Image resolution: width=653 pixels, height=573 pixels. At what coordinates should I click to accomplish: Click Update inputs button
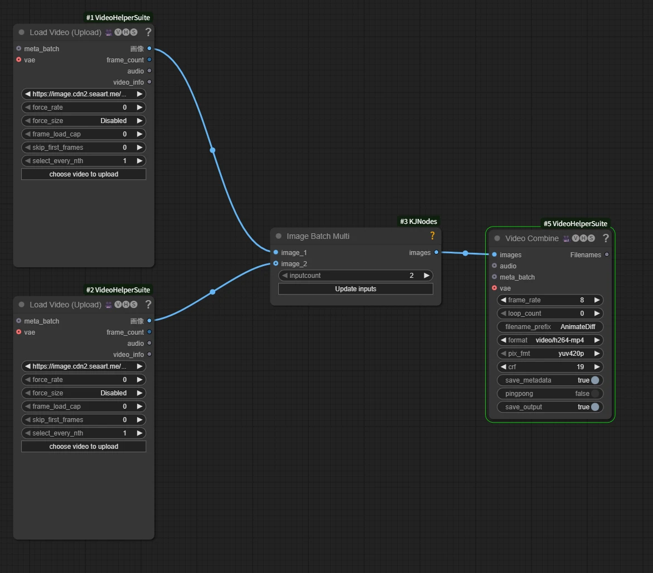click(355, 289)
